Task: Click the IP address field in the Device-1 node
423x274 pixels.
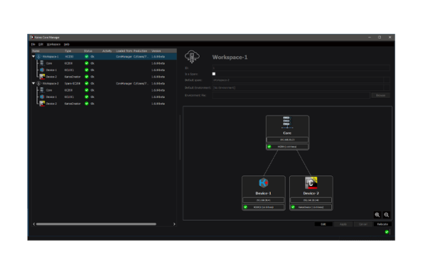Action: click(x=264, y=200)
